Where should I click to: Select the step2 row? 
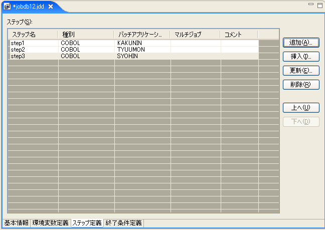point(133,50)
